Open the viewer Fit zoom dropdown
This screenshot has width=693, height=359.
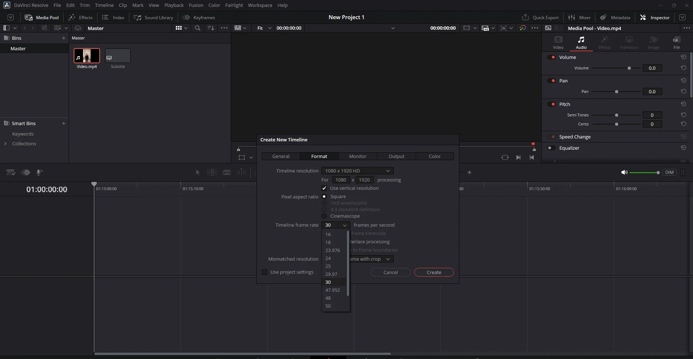264,28
